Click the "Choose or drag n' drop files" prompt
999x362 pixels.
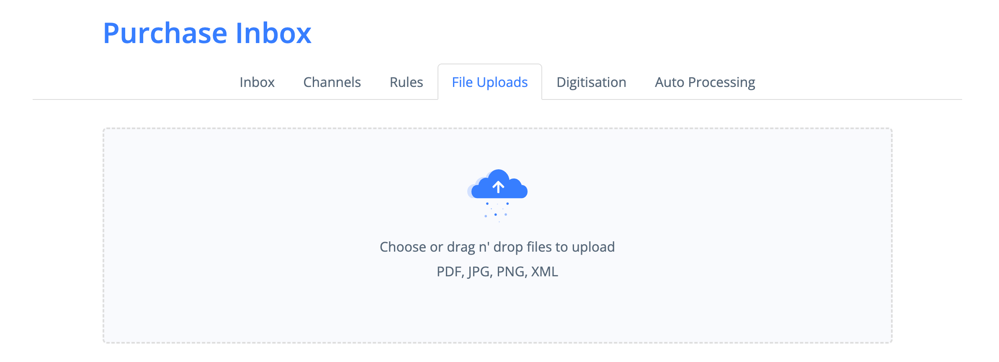pos(497,247)
